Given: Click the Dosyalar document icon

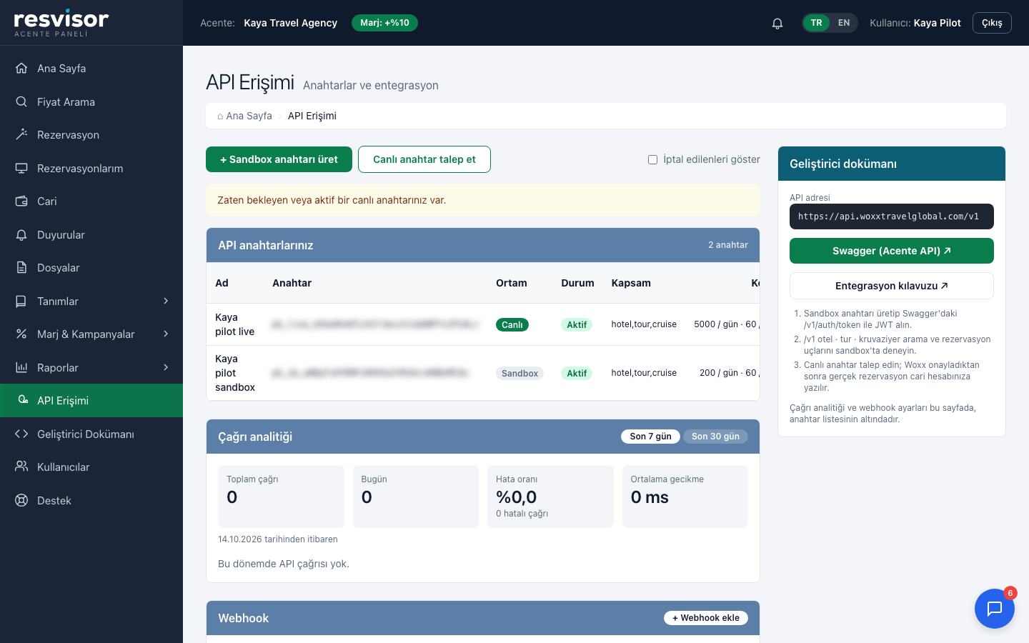Looking at the screenshot, I should [21, 267].
